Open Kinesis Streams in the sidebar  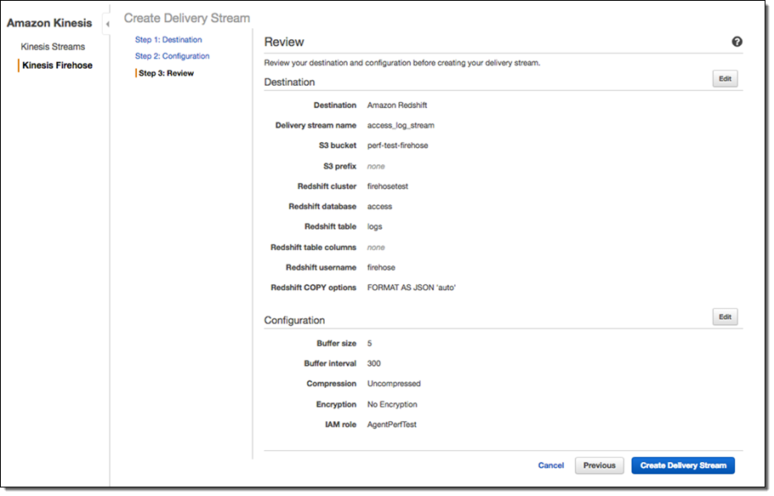[x=53, y=47]
